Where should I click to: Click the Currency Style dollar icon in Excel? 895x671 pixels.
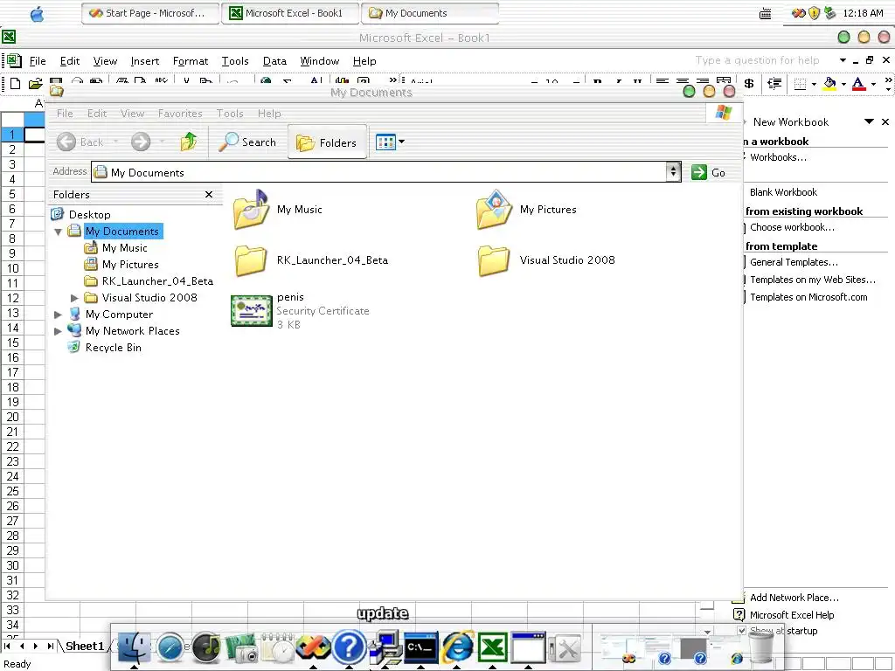[x=749, y=84]
